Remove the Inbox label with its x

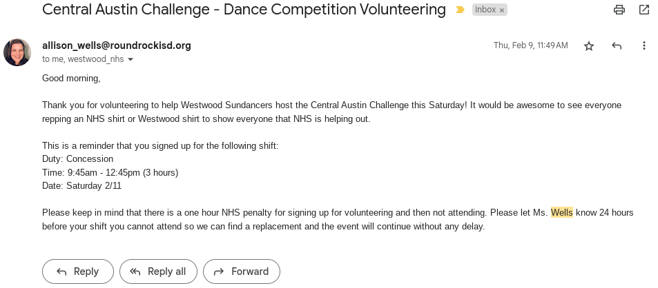pyautogui.click(x=502, y=10)
